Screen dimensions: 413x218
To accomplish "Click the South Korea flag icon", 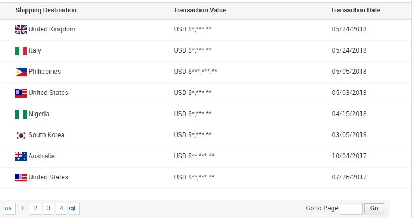I will pyautogui.click(x=21, y=135).
